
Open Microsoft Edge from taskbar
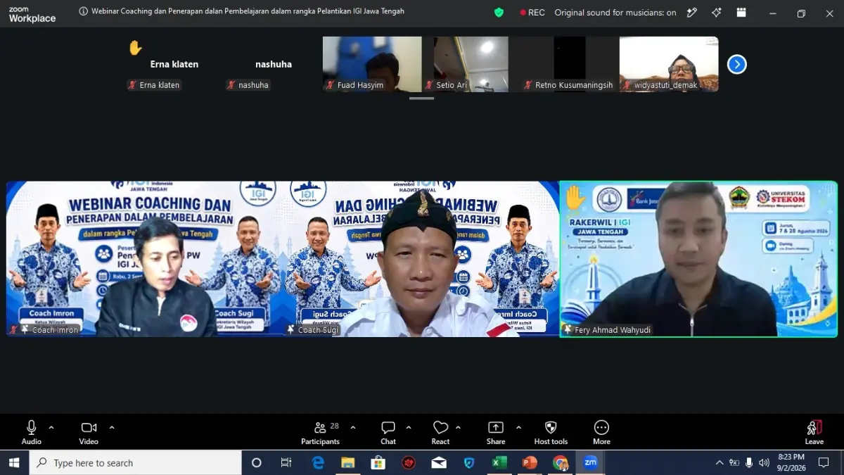point(318,462)
